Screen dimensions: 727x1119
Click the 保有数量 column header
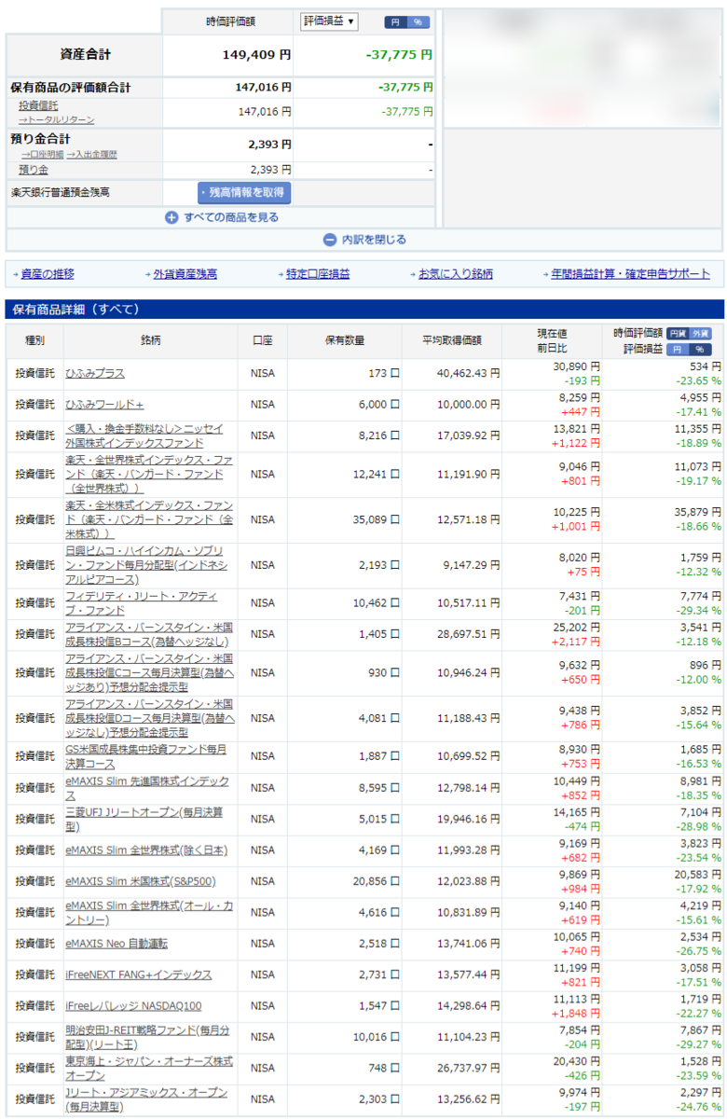pyautogui.click(x=345, y=341)
